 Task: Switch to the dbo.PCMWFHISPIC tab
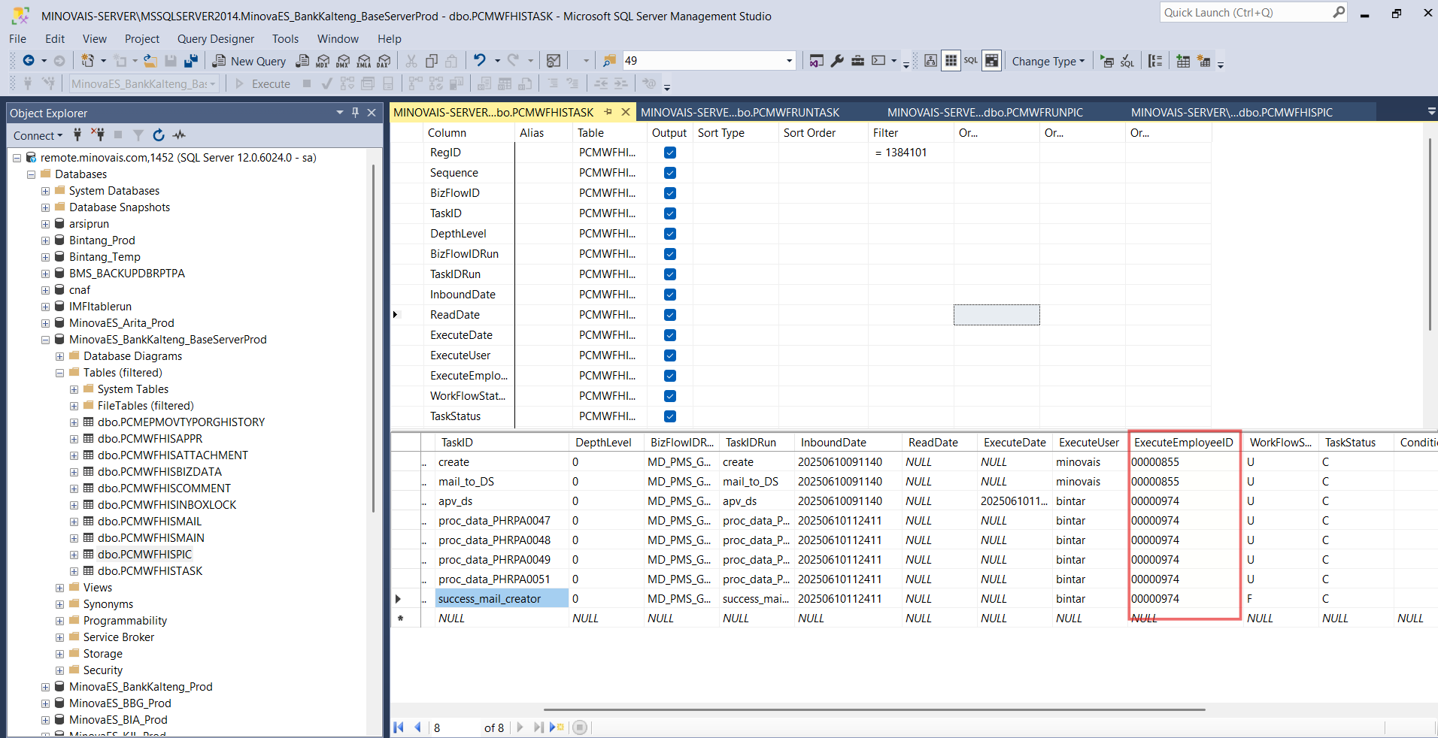(x=1232, y=112)
